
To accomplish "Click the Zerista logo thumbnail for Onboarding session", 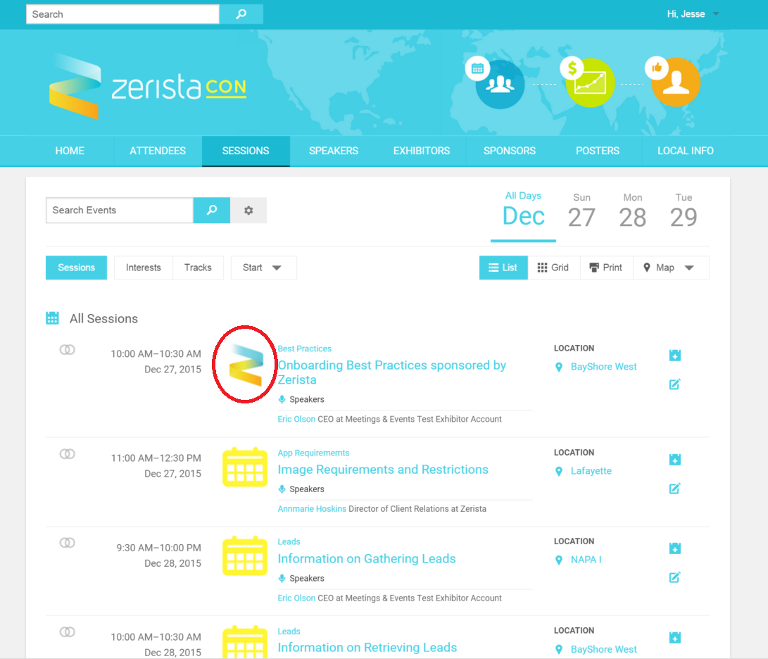I will 246,365.
